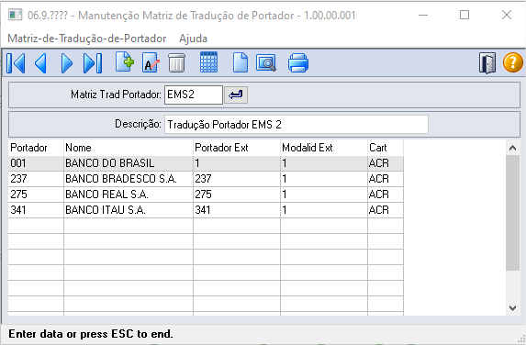Screen dimensions: 526x345
Task: Select row BANCO REAL S.A.
Action: point(206,195)
